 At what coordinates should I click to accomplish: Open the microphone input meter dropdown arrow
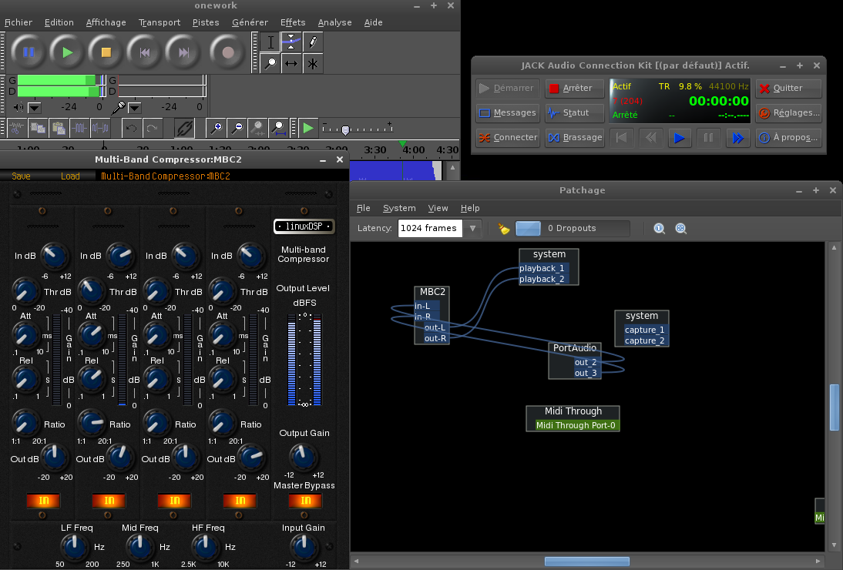click(x=134, y=108)
